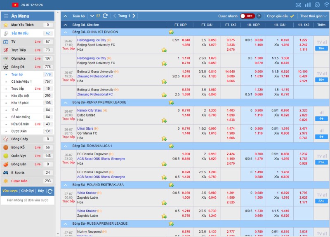The image size is (330, 237).
Task: Favorite the KENYA PREMIER LEAGUE header star
Action: tap(171, 102)
